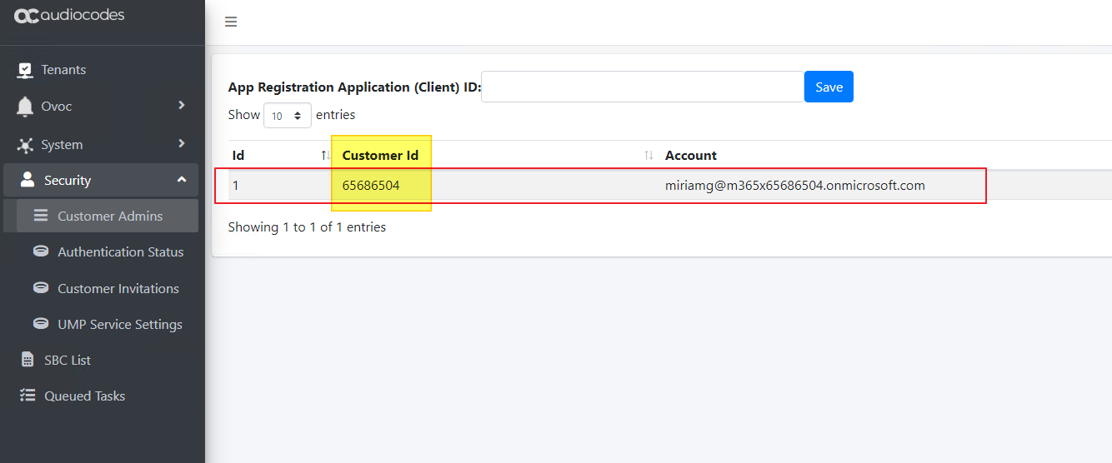Click the Ovoc bell icon

click(x=26, y=107)
